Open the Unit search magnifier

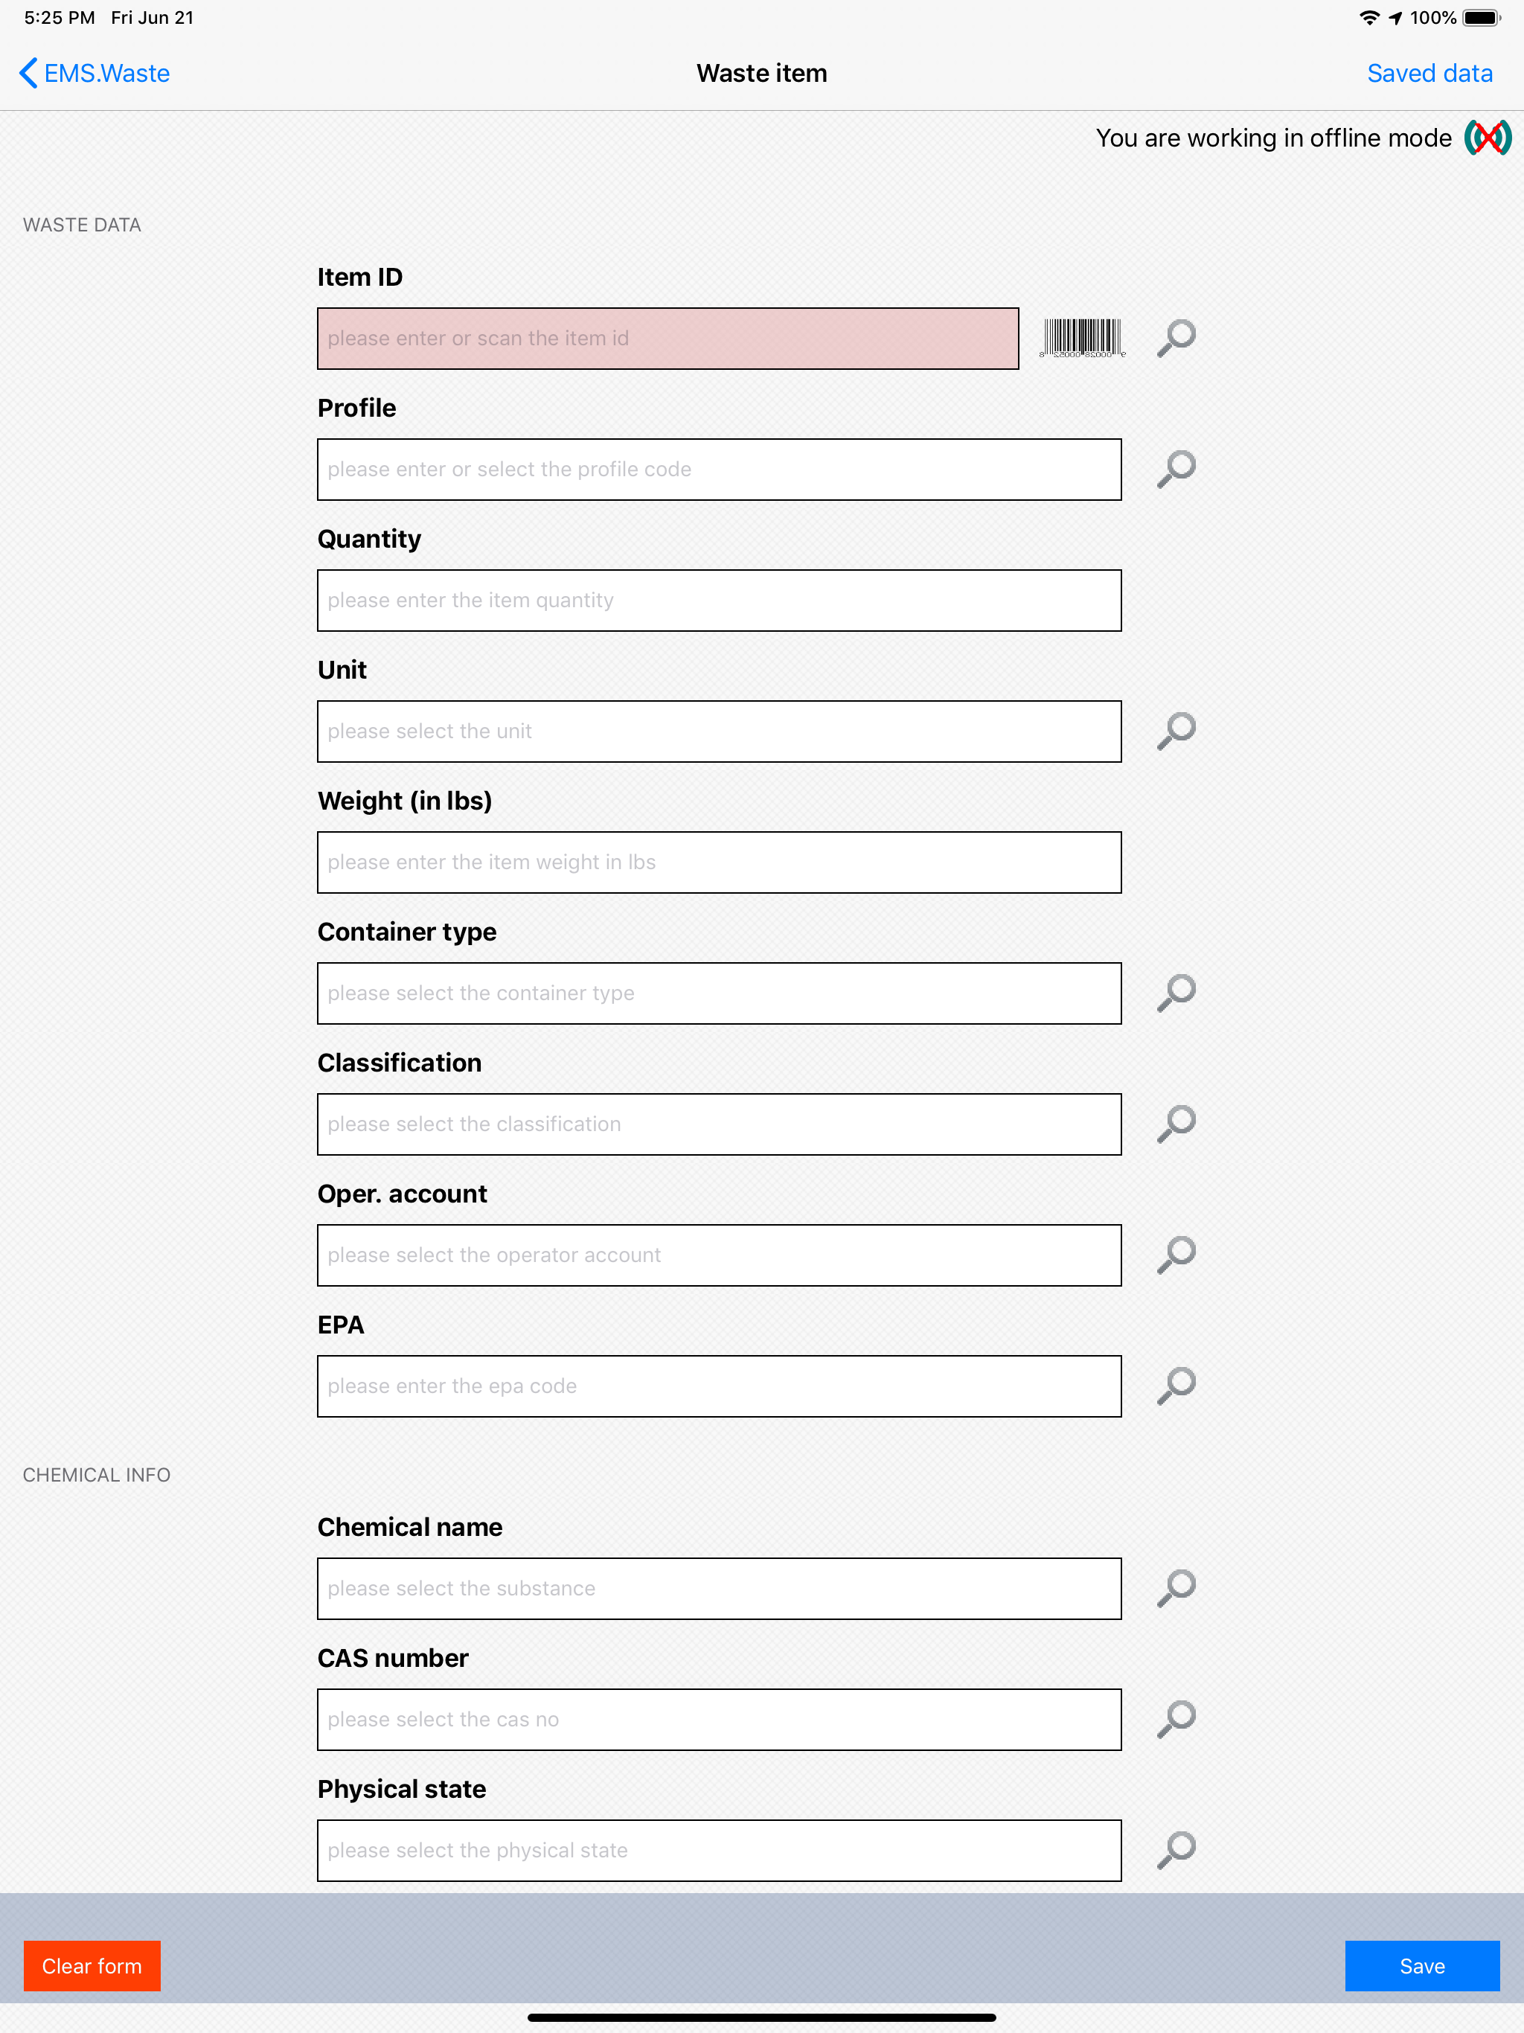pos(1176,731)
